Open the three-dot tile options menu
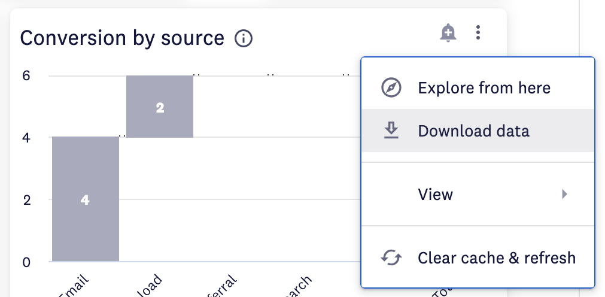This screenshot has width=605, height=297. point(478,32)
